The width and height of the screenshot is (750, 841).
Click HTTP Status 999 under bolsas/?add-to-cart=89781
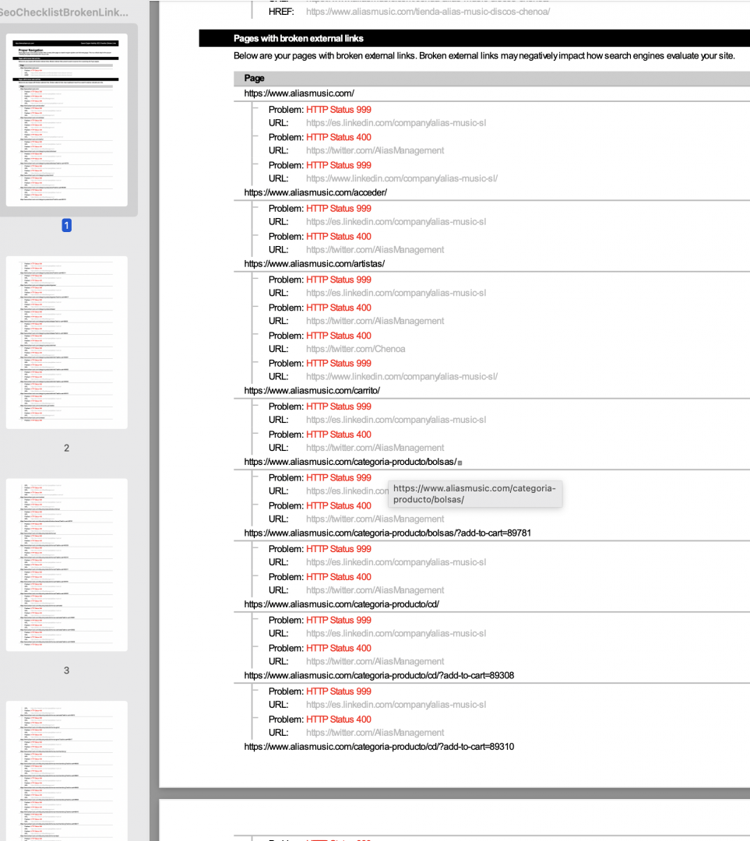(x=339, y=549)
